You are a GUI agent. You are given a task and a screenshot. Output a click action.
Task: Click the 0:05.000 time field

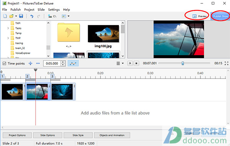52,63
